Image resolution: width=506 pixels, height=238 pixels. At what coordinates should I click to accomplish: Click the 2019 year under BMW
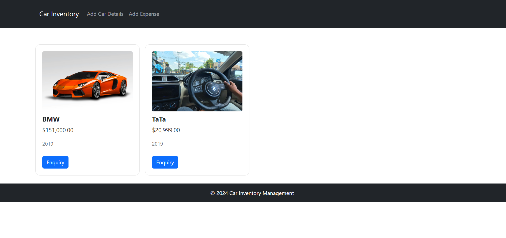point(48,144)
